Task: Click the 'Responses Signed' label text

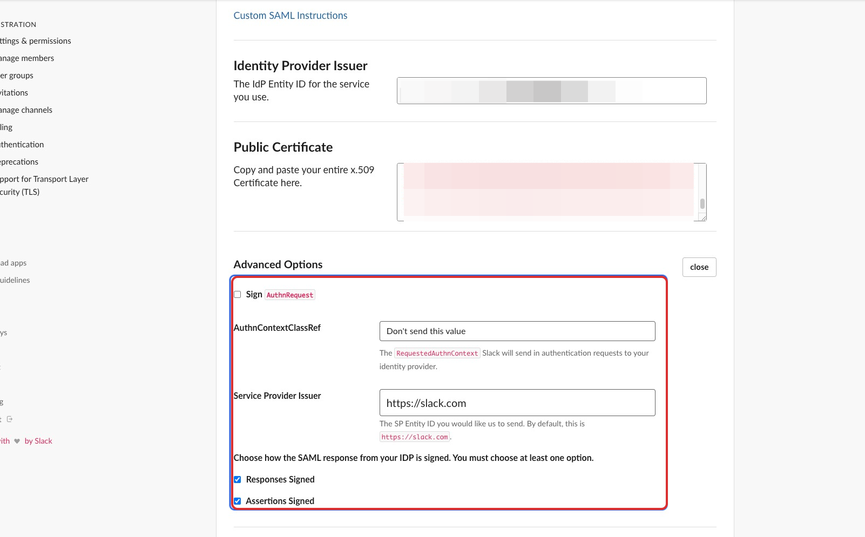Action: (280, 479)
